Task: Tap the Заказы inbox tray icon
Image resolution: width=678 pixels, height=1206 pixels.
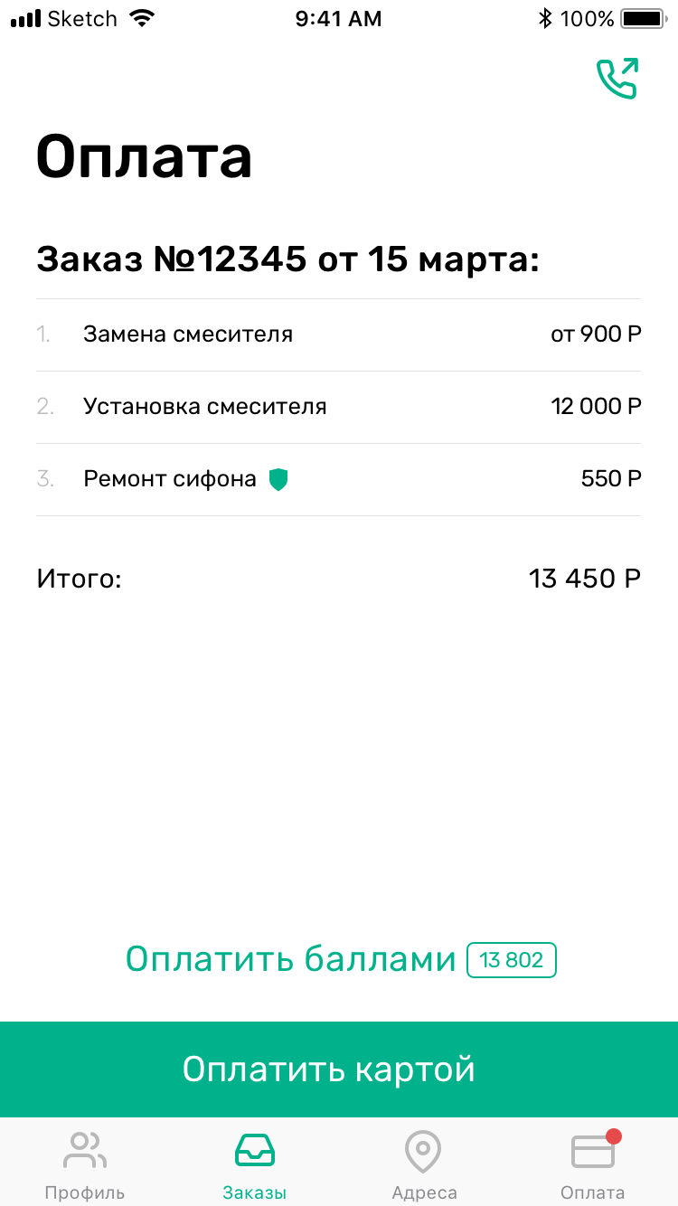Action: (x=255, y=1150)
